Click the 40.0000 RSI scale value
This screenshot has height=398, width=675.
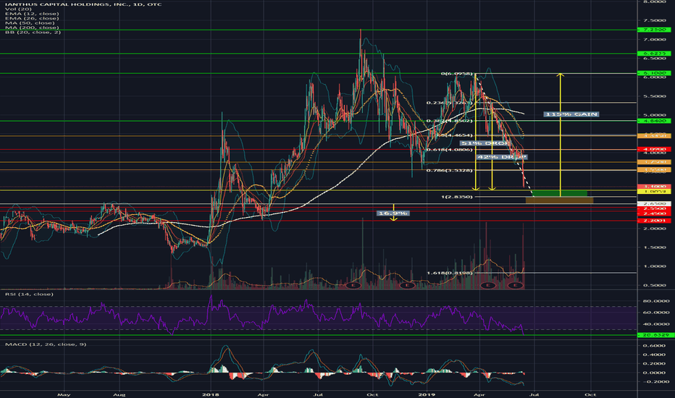click(656, 324)
